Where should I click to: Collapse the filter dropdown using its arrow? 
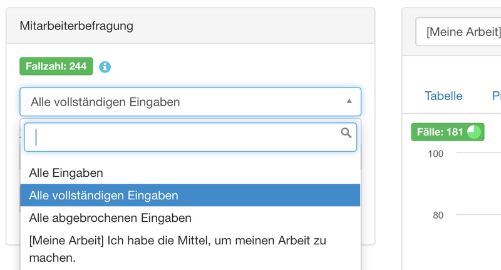click(349, 101)
